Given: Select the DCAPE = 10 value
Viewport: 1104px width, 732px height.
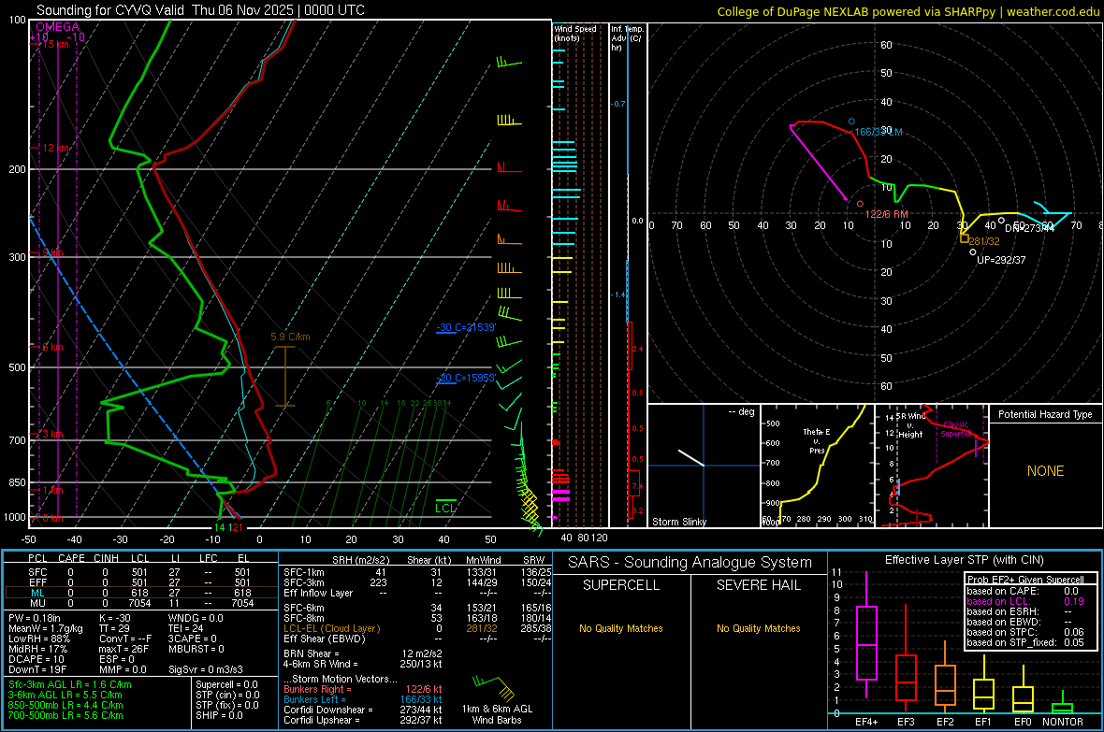Looking at the screenshot, I should [36, 659].
